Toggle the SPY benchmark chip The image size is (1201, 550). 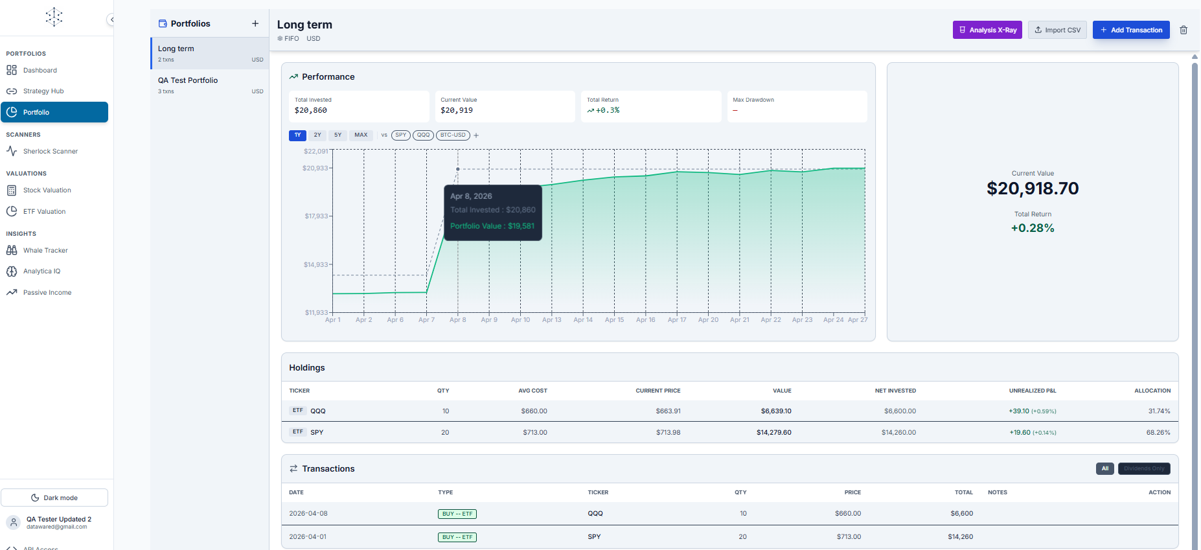[401, 135]
